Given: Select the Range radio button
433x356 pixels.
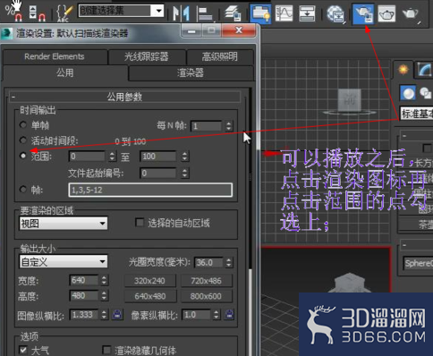Looking at the screenshot, I should (23, 156).
